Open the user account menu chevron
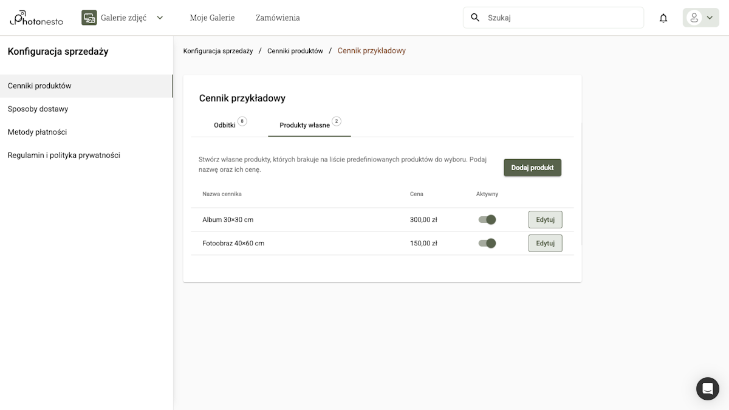 [710, 18]
